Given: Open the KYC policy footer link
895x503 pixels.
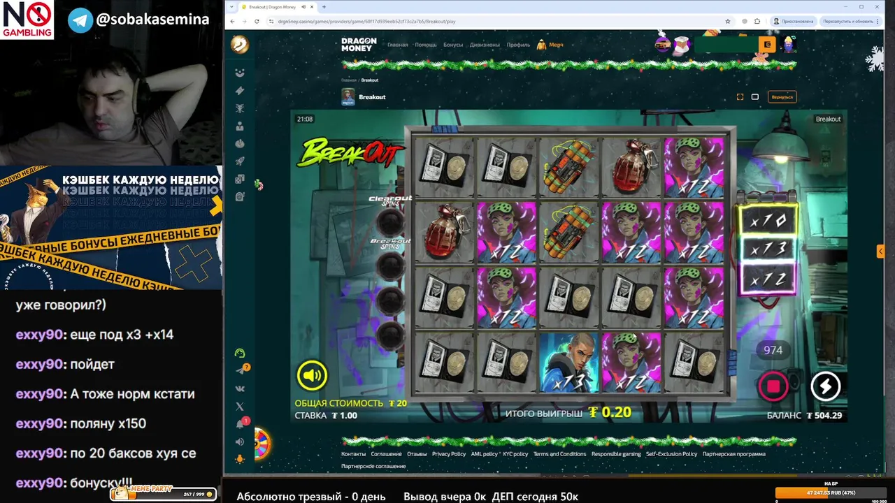Looking at the screenshot, I should pyautogui.click(x=515, y=454).
